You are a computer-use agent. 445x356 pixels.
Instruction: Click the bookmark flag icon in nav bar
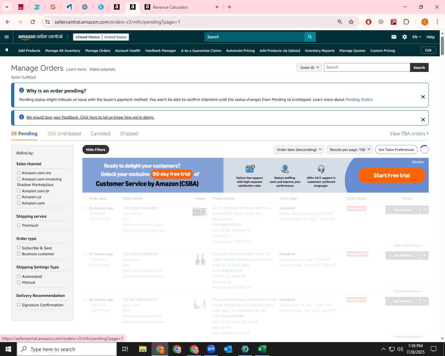pyautogui.click(x=7, y=50)
